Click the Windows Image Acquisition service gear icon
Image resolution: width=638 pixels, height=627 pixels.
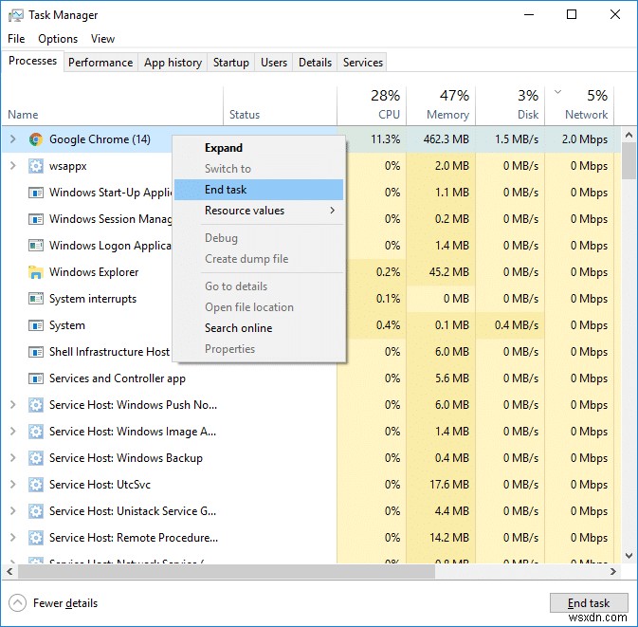pyautogui.click(x=36, y=432)
